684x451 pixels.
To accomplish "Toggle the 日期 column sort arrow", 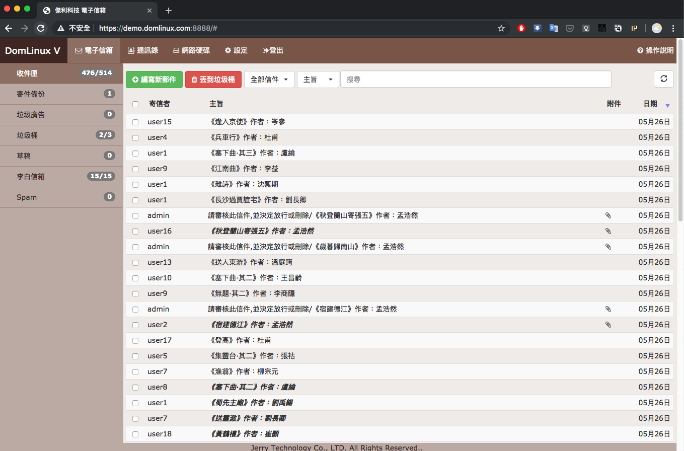I will [668, 106].
